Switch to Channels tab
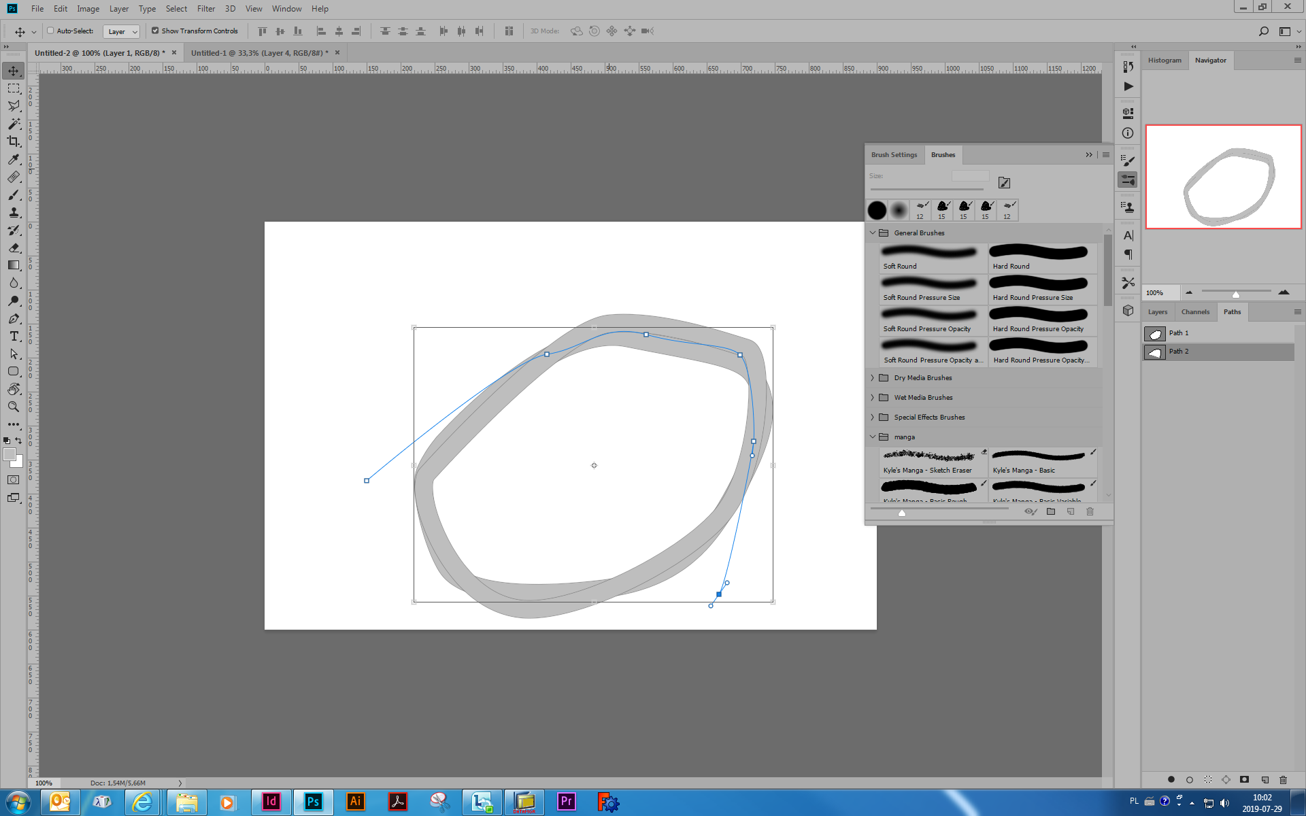 [x=1195, y=312]
